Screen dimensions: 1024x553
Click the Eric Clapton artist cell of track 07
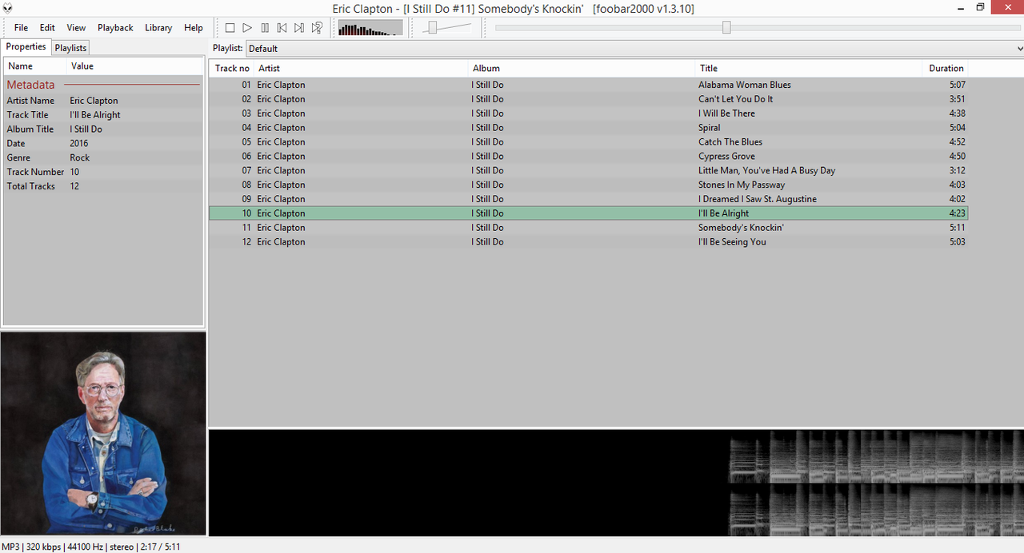click(x=281, y=170)
